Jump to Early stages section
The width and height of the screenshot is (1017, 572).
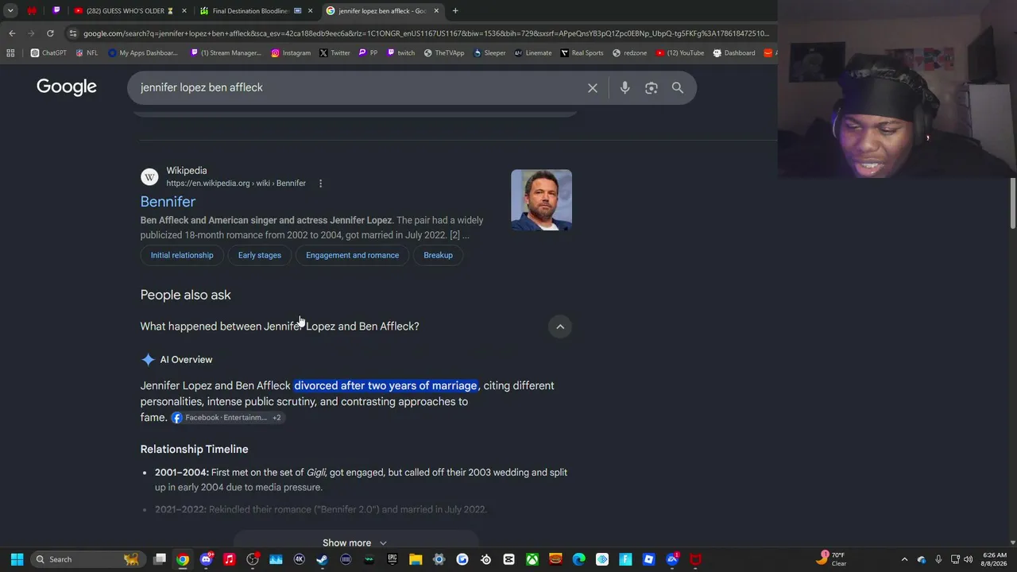[260, 255]
